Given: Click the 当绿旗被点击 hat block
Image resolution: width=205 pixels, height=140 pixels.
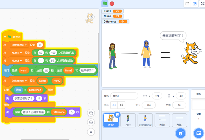Looking at the screenshot, I should tap(13, 37).
